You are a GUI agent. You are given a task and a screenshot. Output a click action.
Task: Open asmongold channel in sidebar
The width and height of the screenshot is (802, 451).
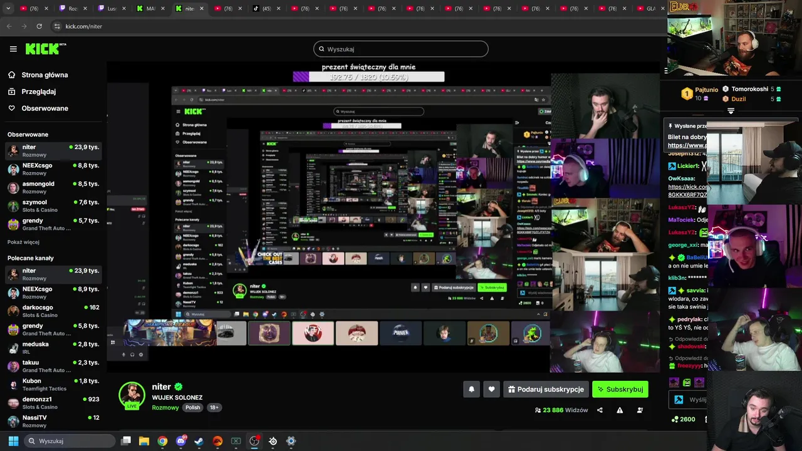coord(53,188)
